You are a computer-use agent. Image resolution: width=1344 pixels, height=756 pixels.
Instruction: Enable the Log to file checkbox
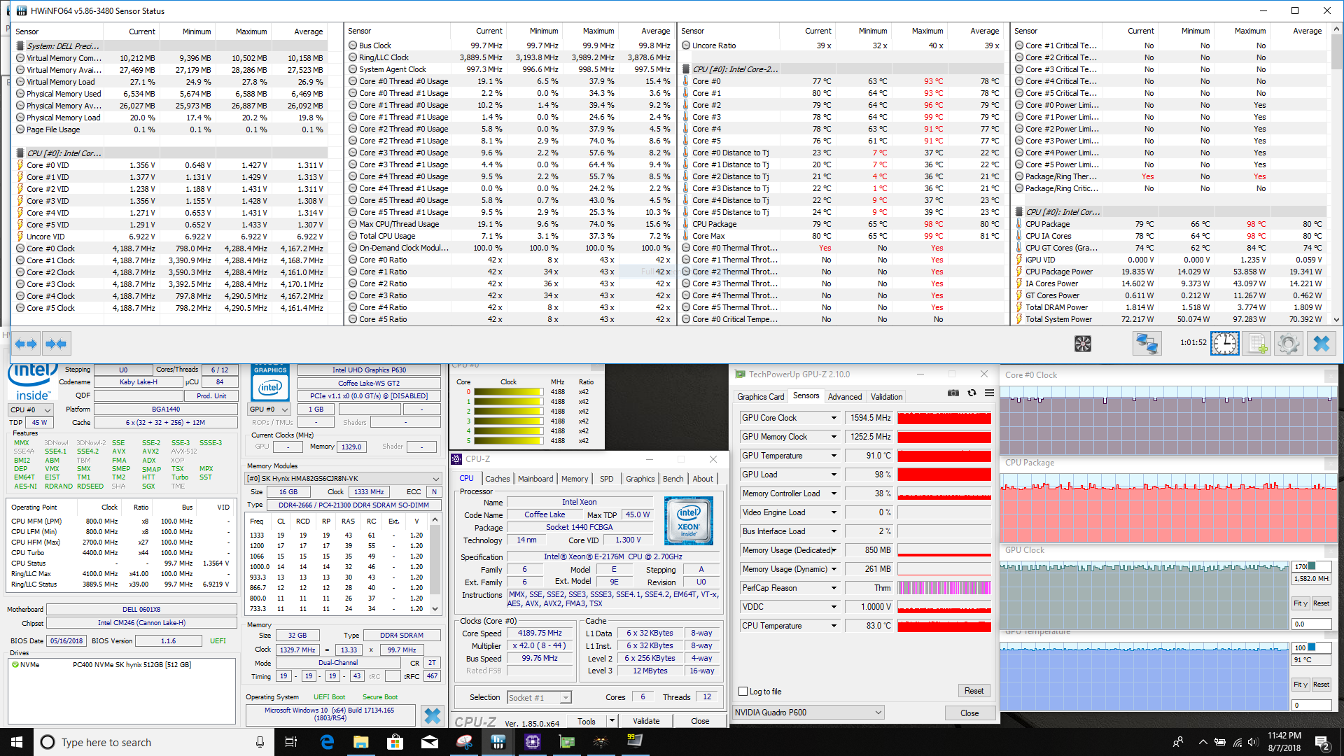[743, 692]
